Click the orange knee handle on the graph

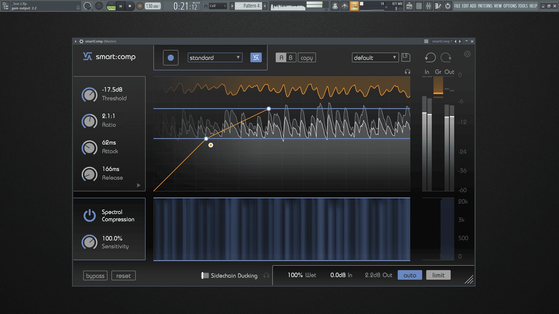pyautogui.click(x=211, y=145)
